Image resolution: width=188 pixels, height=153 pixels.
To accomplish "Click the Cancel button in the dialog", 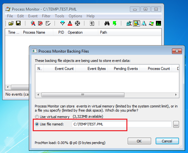I will click(167, 141).
